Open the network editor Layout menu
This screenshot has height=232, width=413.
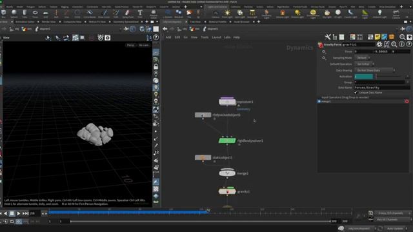pos(216,37)
